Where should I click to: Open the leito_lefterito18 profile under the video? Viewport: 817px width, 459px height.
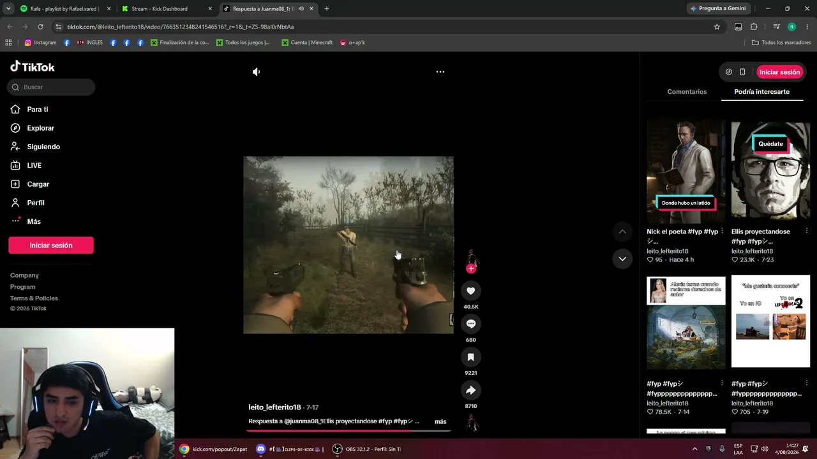pos(274,407)
